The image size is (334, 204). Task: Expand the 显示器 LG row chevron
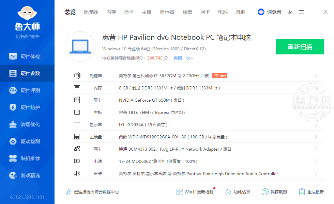(316, 125)
